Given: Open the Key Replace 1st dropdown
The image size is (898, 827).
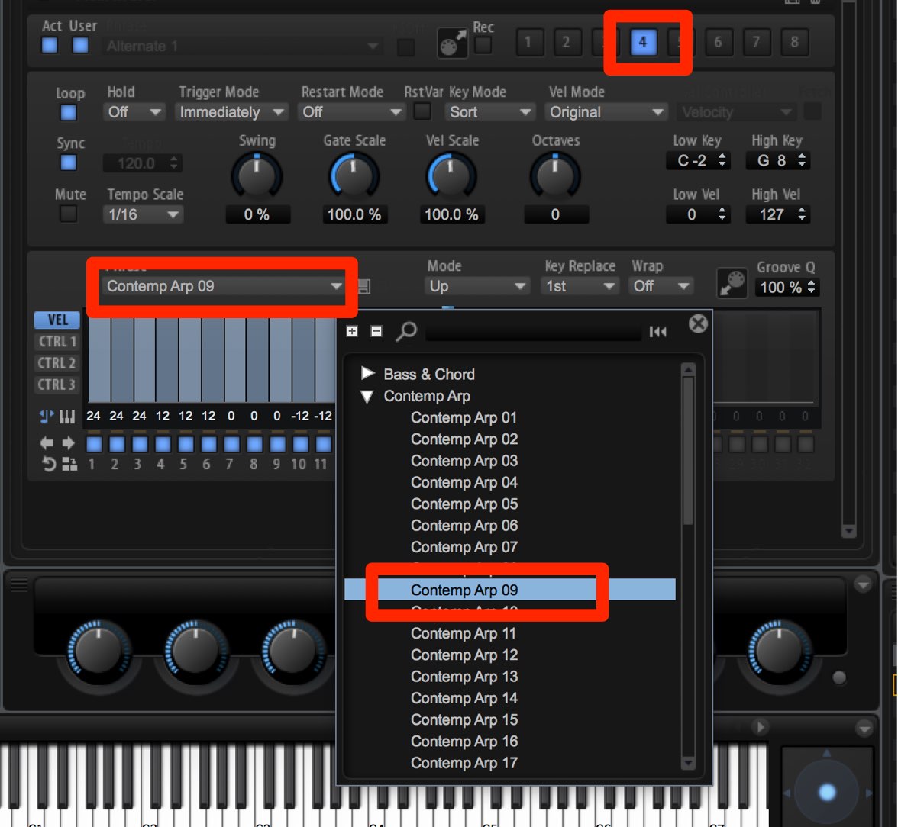Looking at the screenshot, I should [x=580, y=286].
